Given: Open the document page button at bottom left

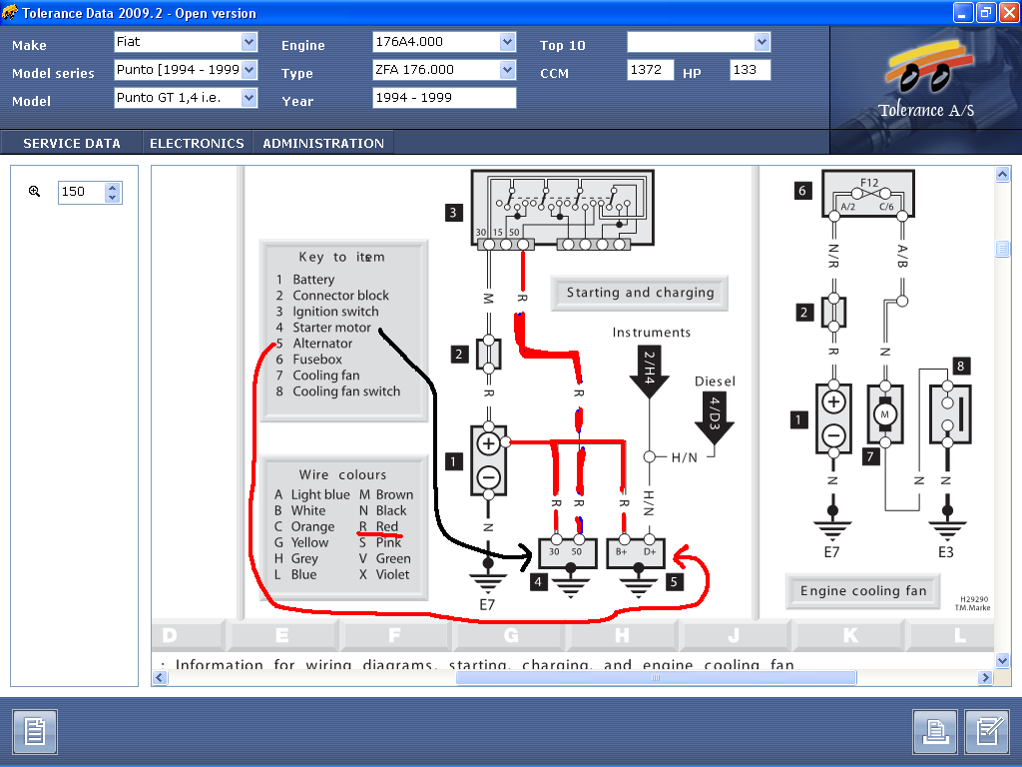Looking at the screenshot, I should coord(35,732).
